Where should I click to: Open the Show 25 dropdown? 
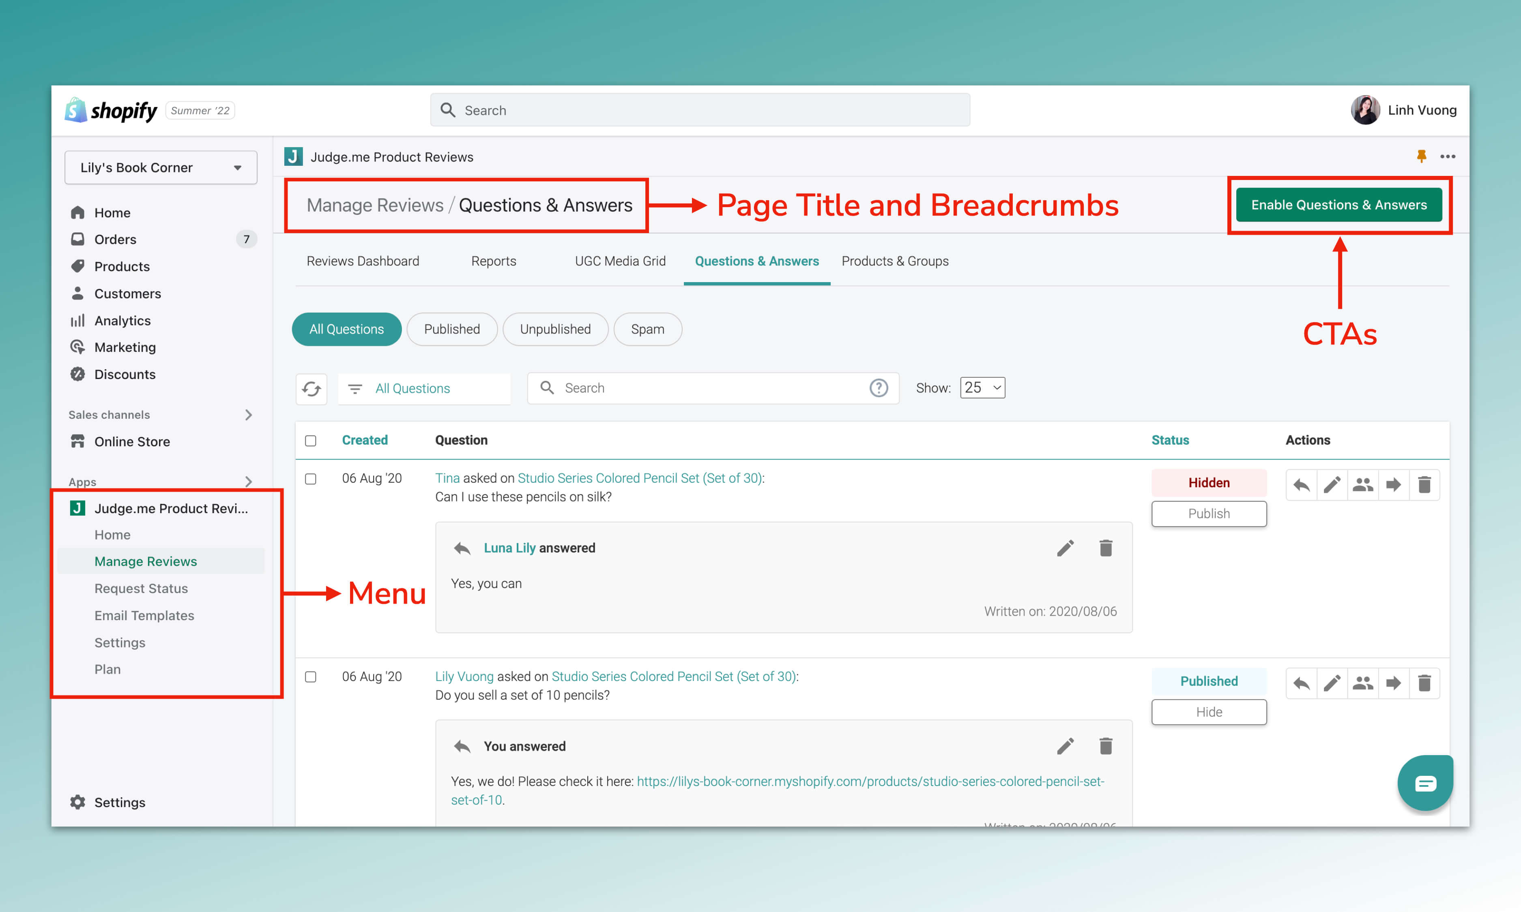pos(982,388)
